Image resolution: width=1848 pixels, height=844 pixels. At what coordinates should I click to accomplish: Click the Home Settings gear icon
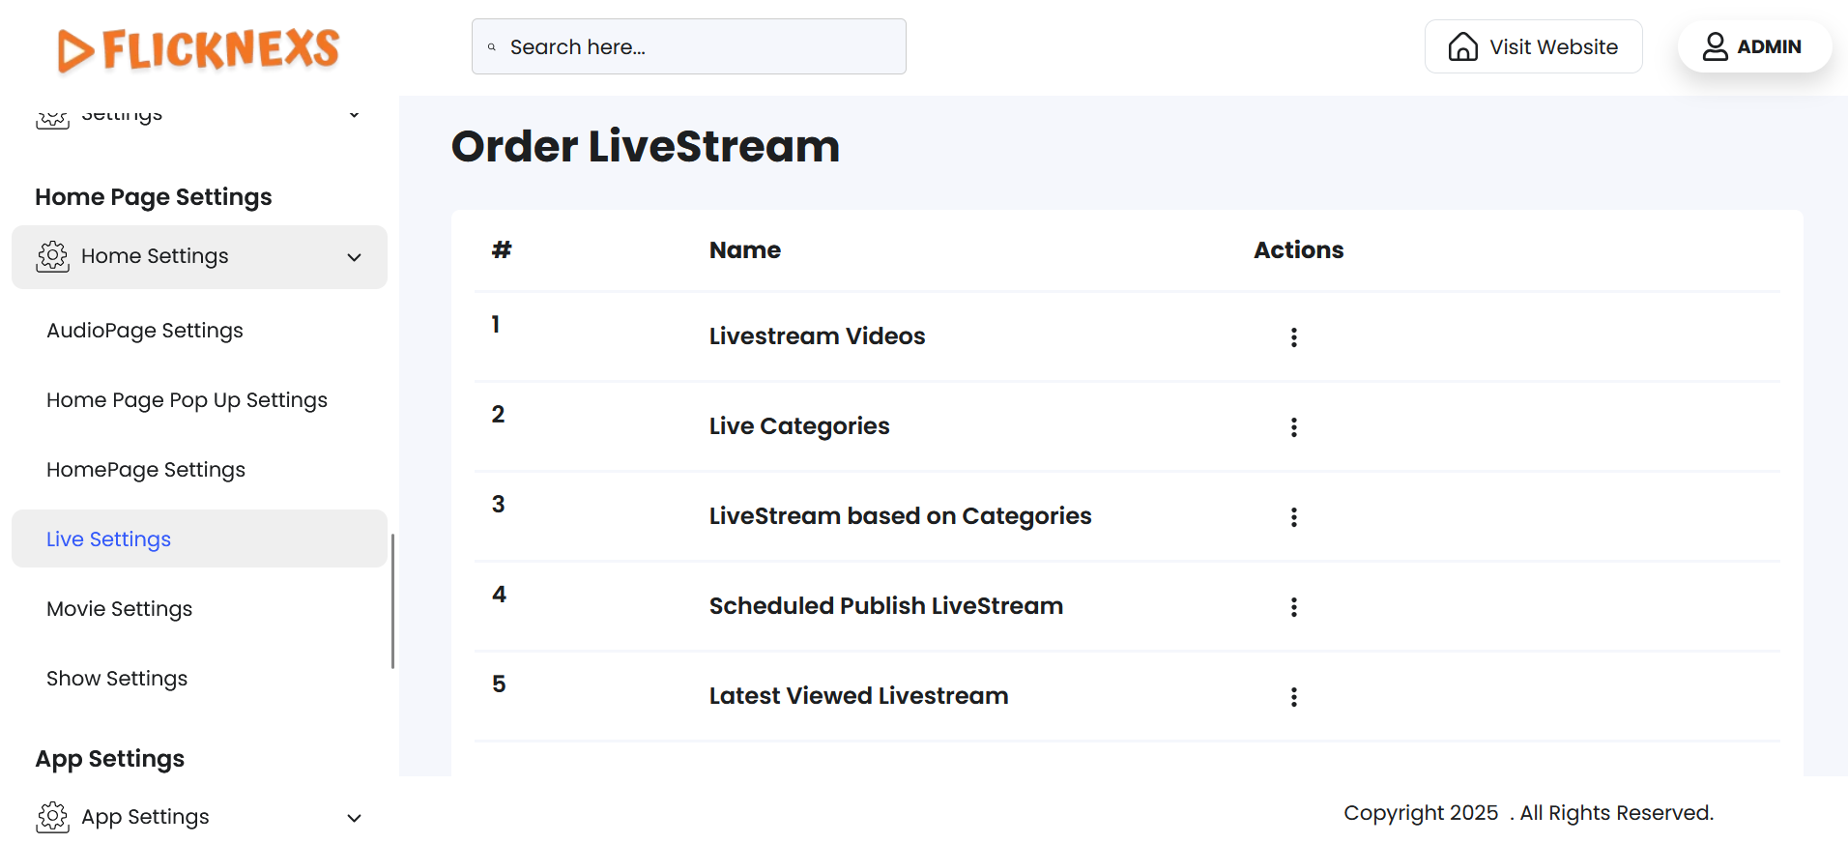point(53,256)
